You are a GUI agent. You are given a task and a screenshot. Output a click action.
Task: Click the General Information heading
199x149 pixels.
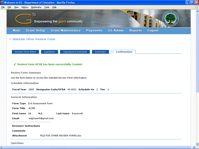tap(24, 97)
